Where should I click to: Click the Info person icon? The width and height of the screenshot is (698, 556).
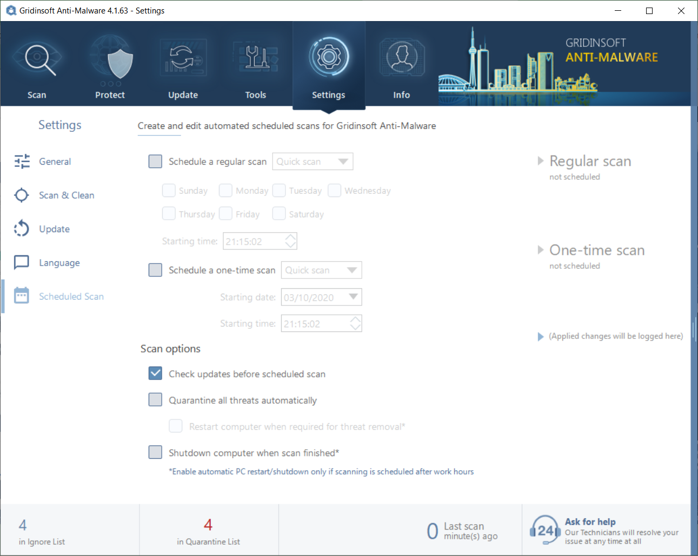point(401,58)
